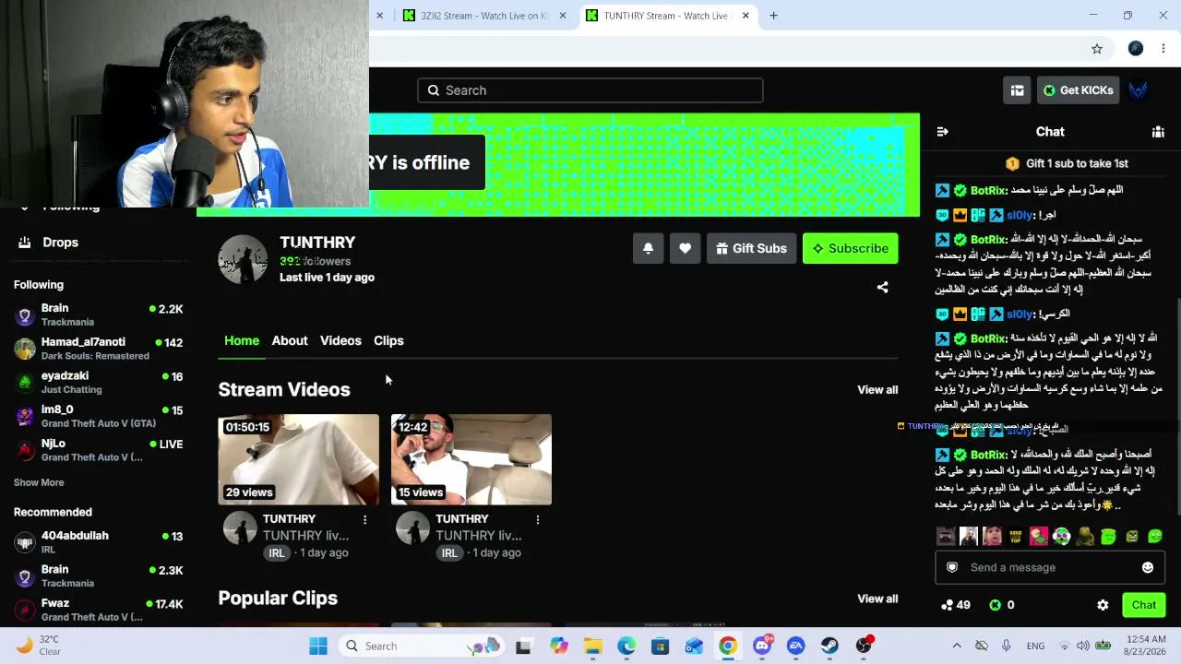This screenshot has height=664, width=1181.
Task: Click the TUNTHRY channel avatar
Action: [x=243, y=259]
